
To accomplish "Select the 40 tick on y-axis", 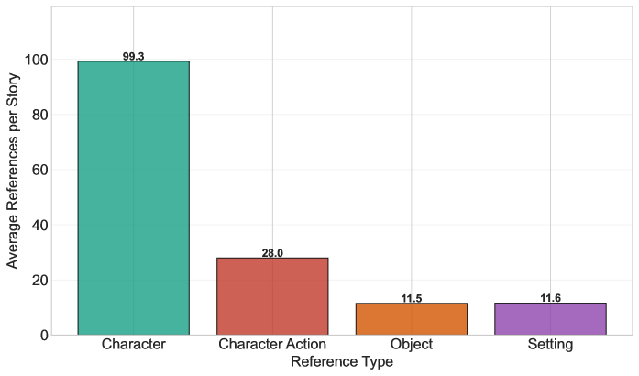I will point(40,225).
